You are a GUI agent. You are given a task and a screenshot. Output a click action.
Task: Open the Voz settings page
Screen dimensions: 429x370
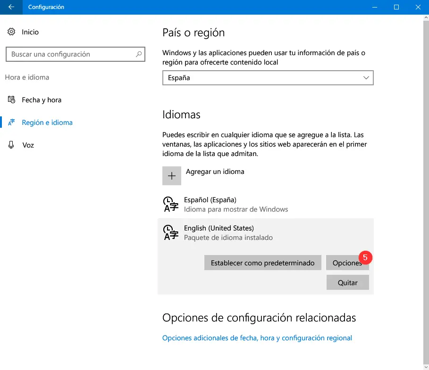(x=28, y=145)
